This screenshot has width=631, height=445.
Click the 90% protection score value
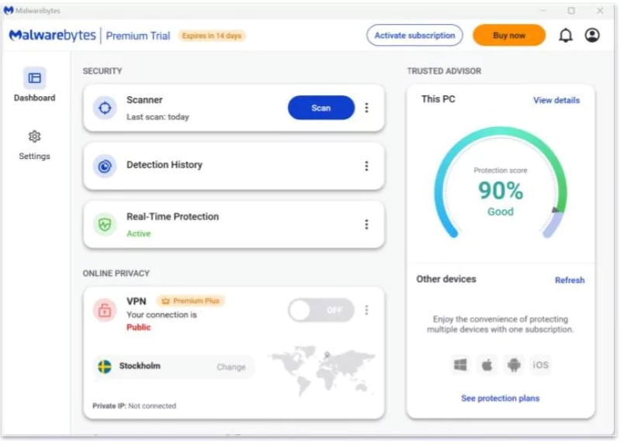[x=501, y=191]
